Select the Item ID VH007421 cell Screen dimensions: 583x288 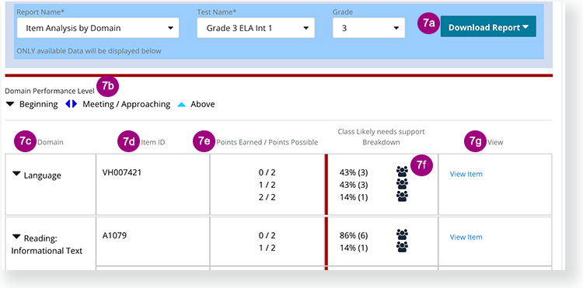pyautogui.click(x=153, y=185)
